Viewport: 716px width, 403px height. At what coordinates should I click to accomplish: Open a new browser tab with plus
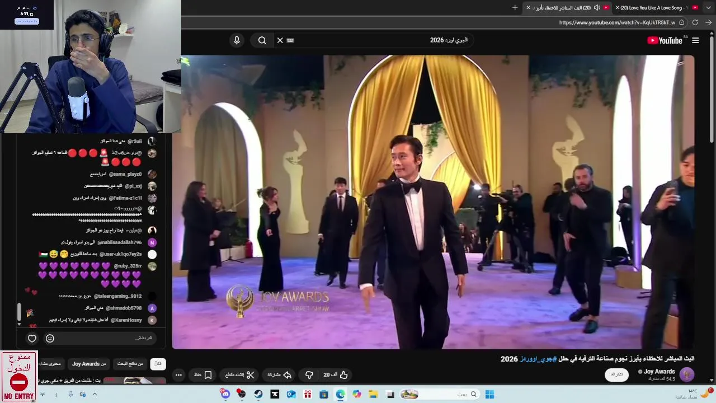click(515, 7)
